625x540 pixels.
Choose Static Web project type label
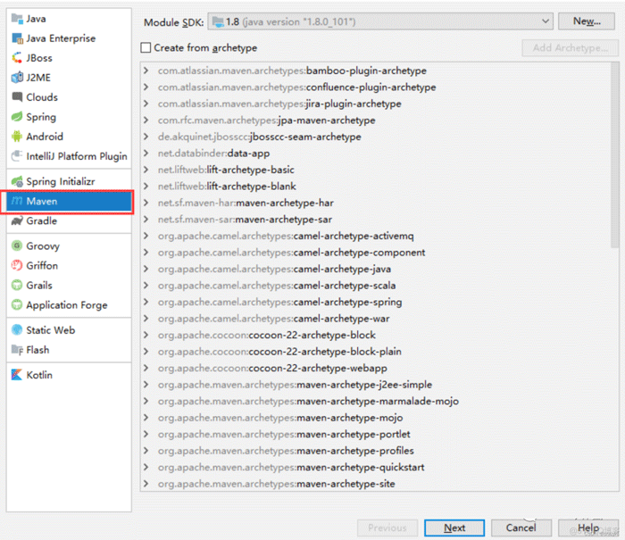(51, 330)
